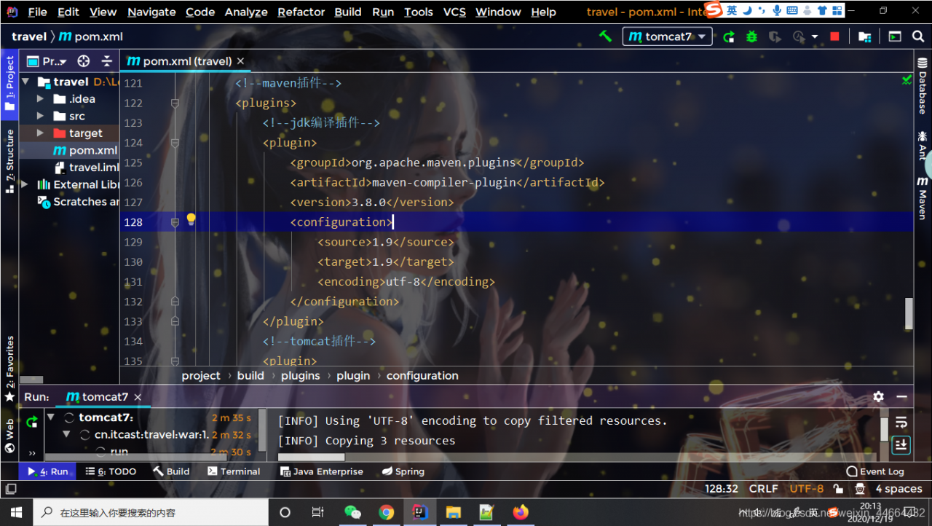Open the Event Log
The image size is (932, 526).
coord(875,471)
